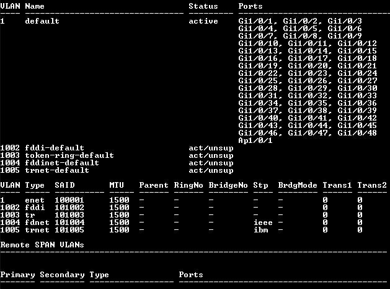Click port 'Gi1/0/35' entry
This screenshot has width=390, height=289.
pyautogui.click(x=308, y=103)
